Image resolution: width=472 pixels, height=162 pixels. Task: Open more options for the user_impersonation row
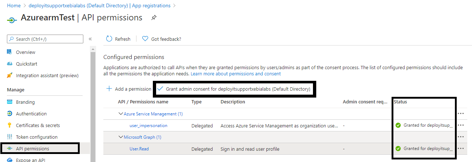[x=461, y=125]
